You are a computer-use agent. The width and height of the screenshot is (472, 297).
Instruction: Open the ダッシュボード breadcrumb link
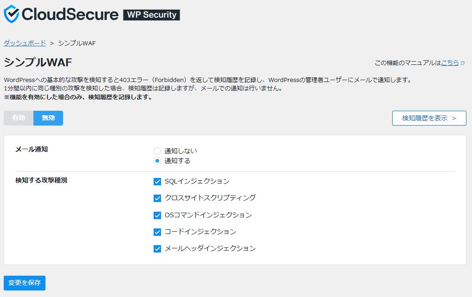point(24,43)
